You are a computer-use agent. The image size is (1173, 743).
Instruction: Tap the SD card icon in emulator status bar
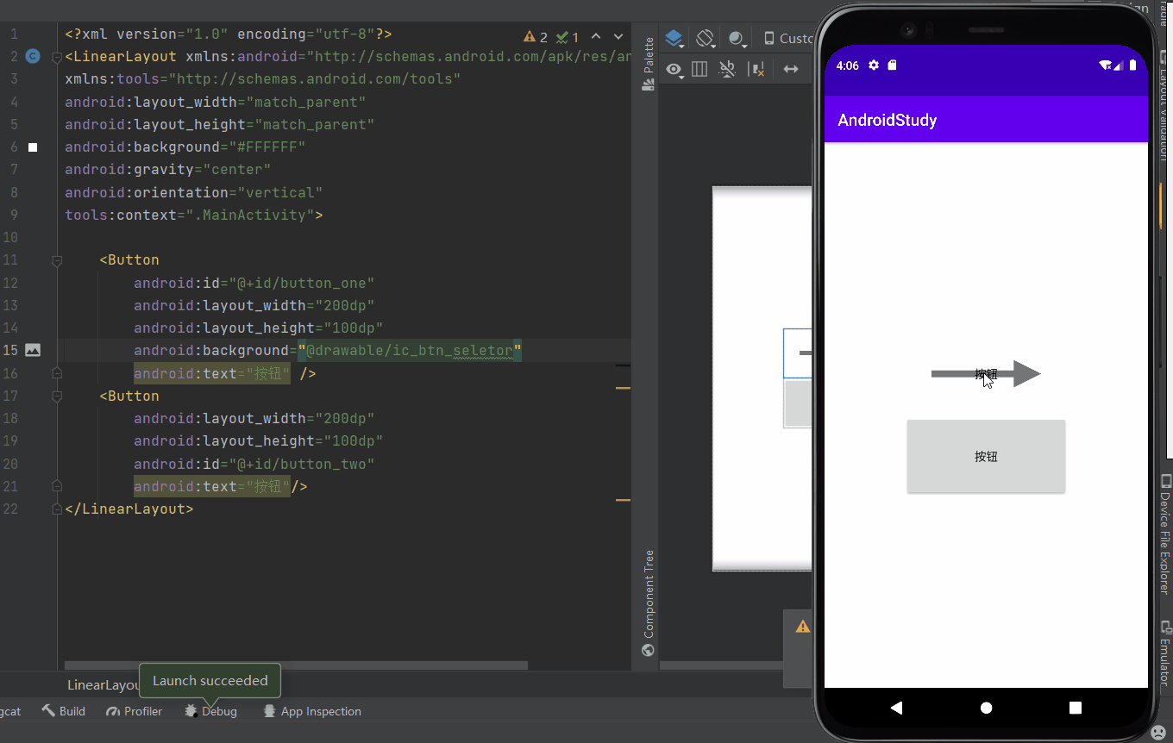(893, 66)
